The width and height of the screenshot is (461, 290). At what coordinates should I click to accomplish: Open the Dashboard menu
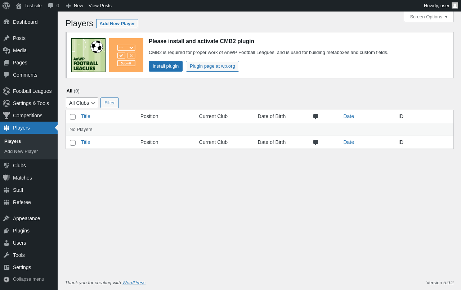29,22
